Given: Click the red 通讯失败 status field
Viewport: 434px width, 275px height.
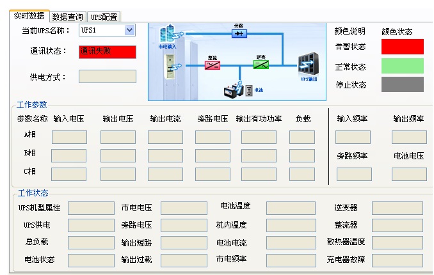Looking at the screenshot, I should (x=107, y=52).
